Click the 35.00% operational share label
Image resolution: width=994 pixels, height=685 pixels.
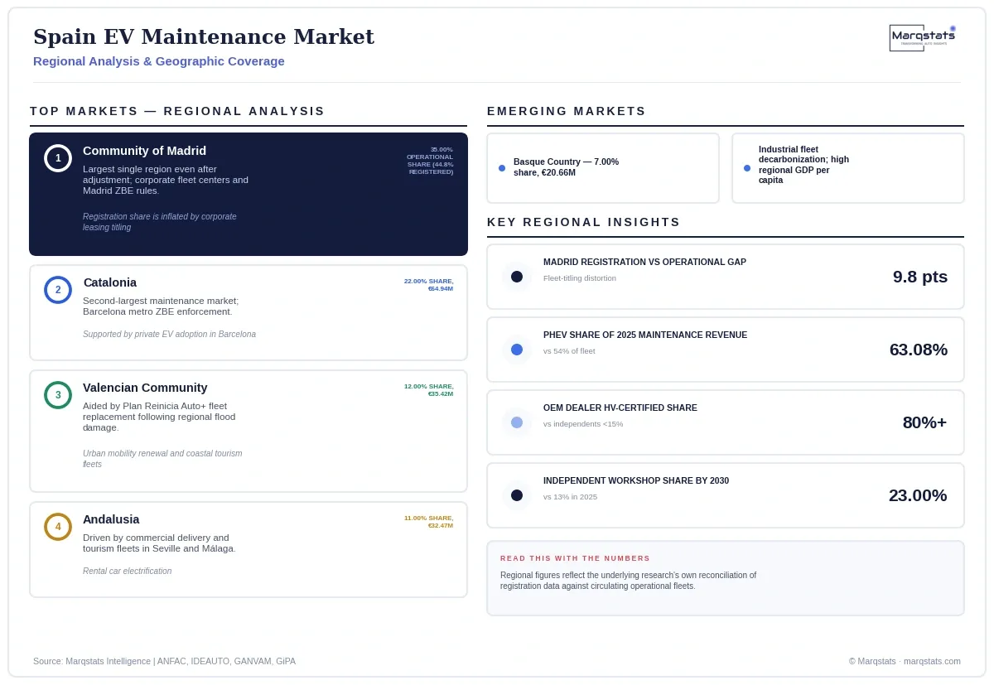coord(430,161)
